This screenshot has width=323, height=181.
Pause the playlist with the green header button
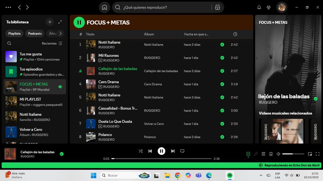pos(79,23)
